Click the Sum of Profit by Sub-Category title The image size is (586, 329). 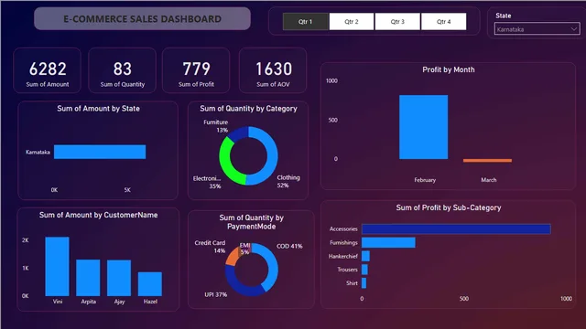tap(449, 207)
